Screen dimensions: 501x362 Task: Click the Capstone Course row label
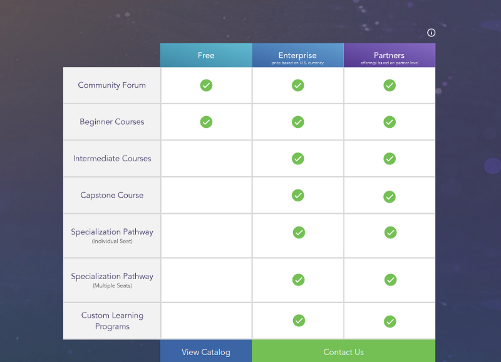(x=112, y=195)
